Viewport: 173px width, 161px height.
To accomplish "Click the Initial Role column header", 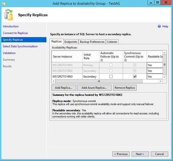I will point(91,57).
